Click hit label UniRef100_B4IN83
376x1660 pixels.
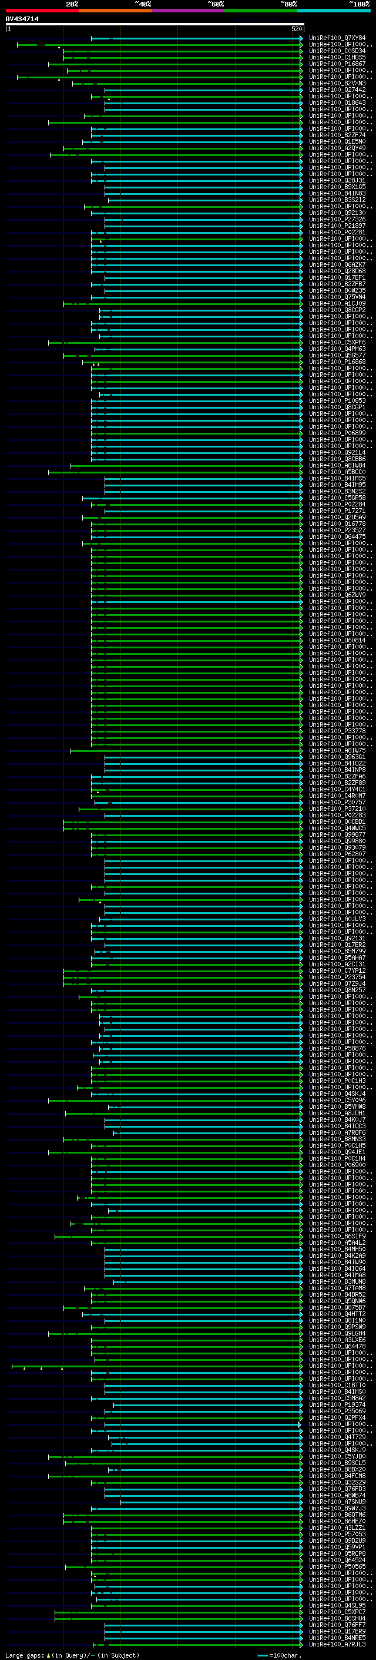click(337, 193)
